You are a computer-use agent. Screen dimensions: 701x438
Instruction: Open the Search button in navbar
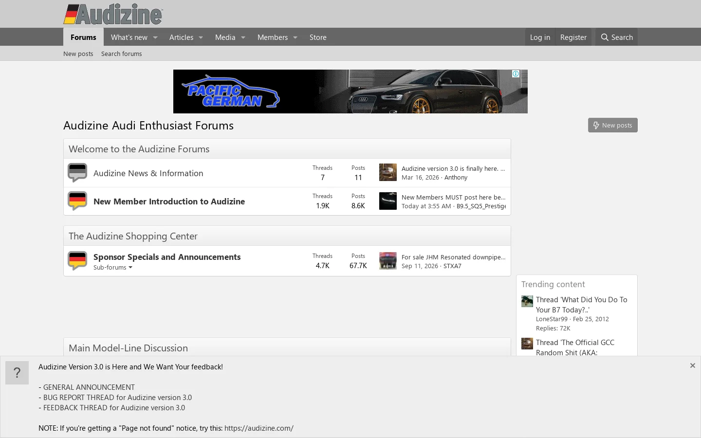(x=617, y=37)
